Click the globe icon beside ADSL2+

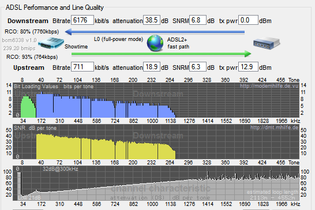coord(155,43)
